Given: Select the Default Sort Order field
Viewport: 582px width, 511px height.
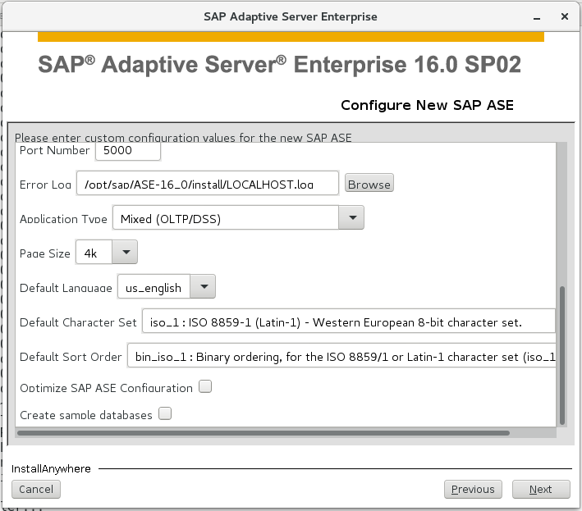Looking at the screenshot, I should [341, 356].
